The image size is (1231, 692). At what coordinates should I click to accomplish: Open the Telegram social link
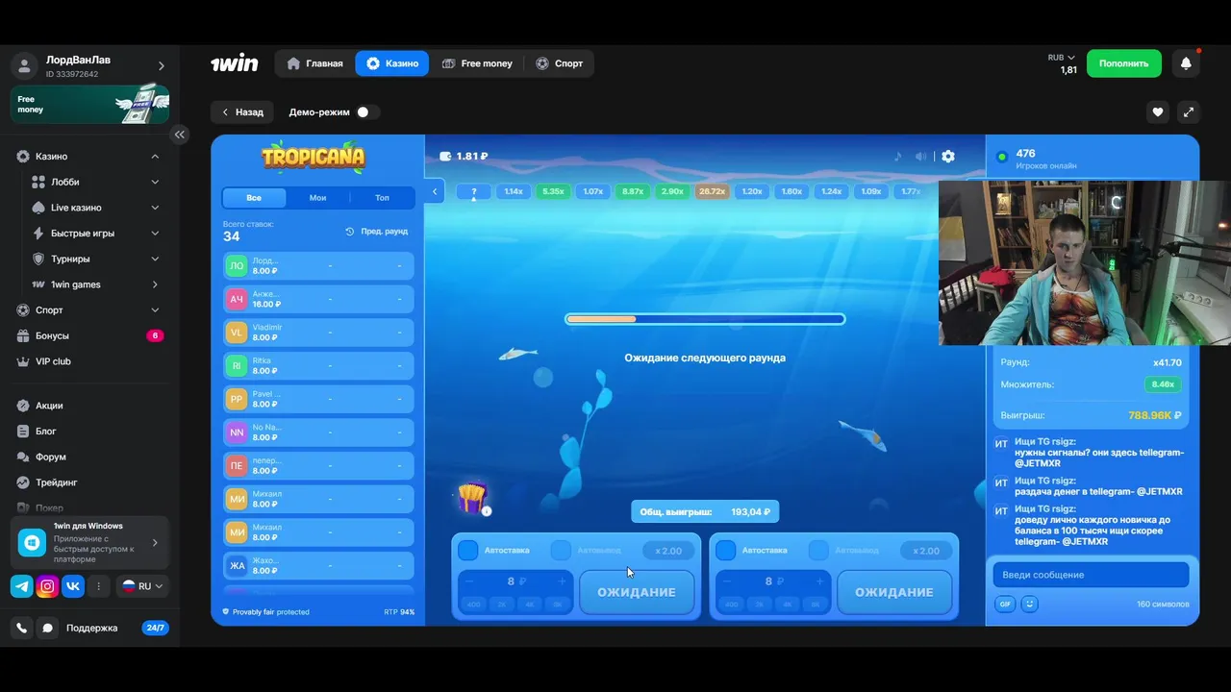(x=22, y=586)
